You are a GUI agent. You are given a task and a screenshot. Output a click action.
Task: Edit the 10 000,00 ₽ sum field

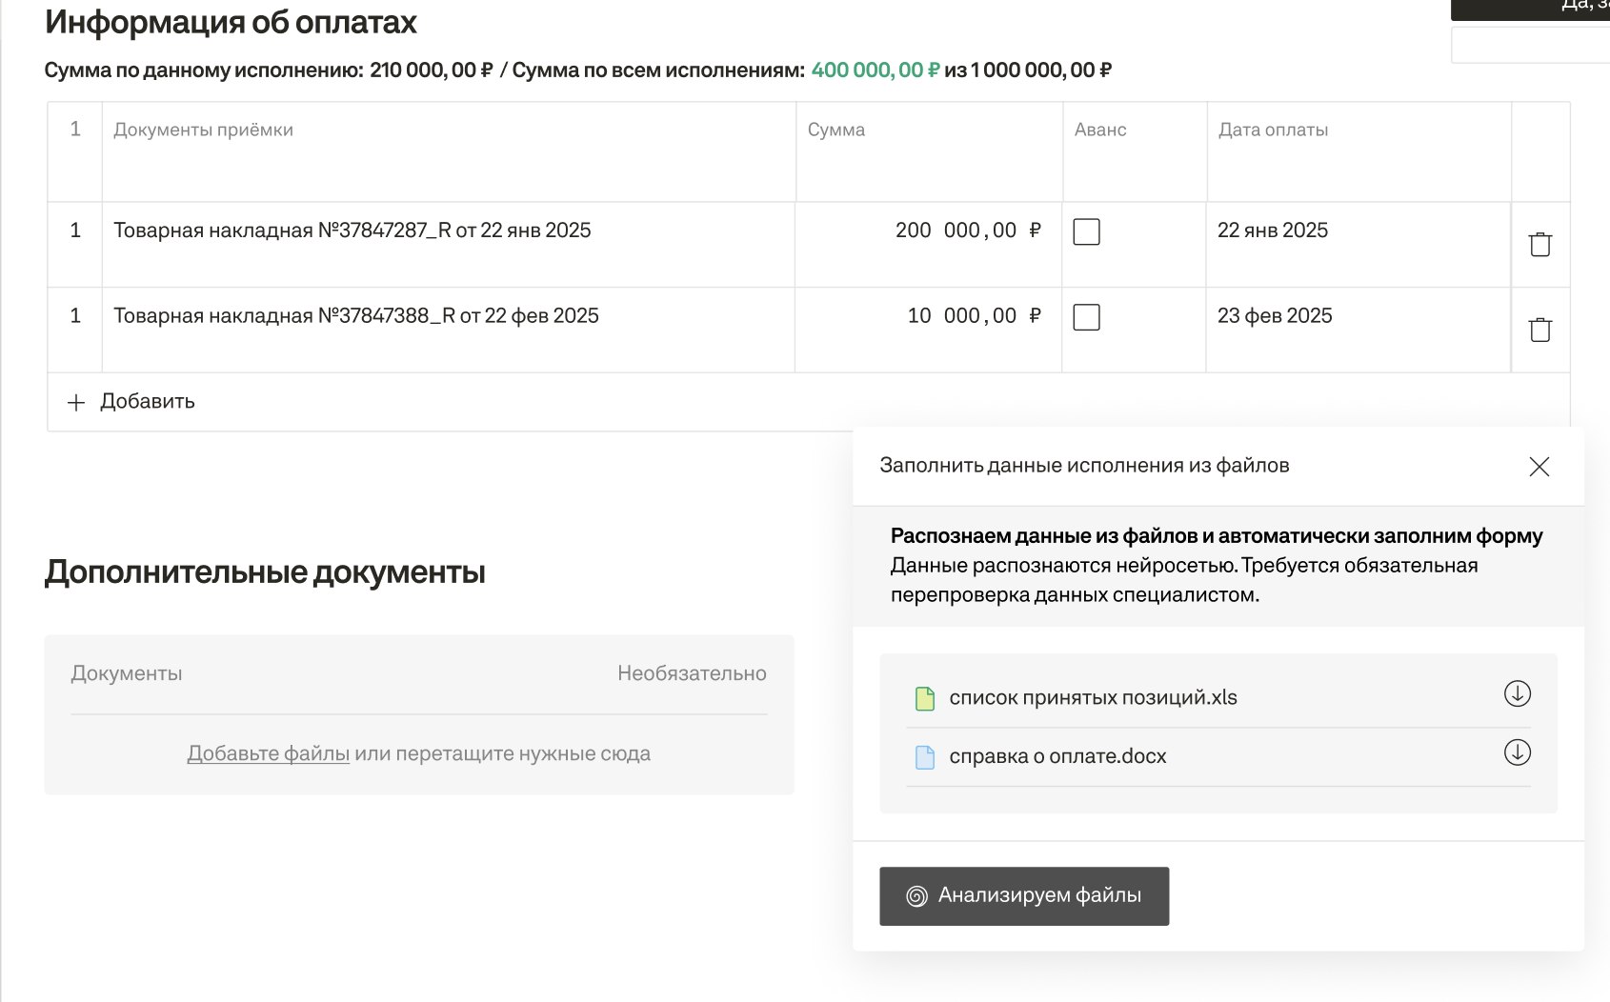click(x=973, y=316)
